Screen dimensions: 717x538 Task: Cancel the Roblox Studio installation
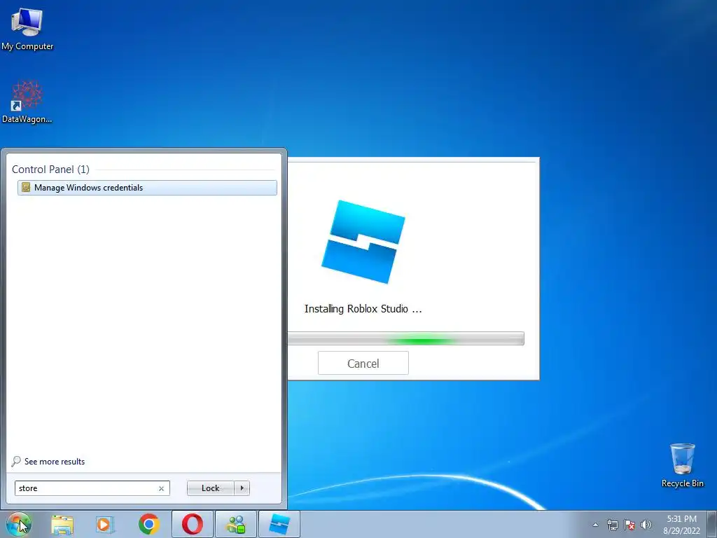363,364
